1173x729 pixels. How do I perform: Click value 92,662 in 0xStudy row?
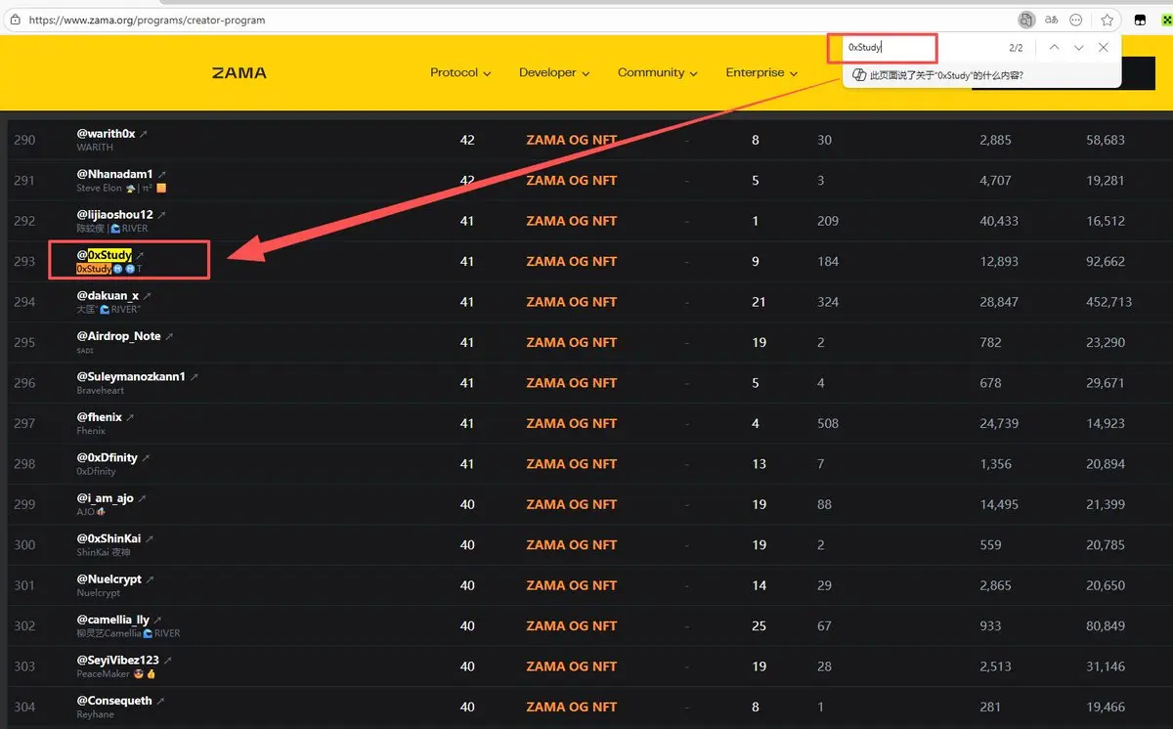point(1106,261)
